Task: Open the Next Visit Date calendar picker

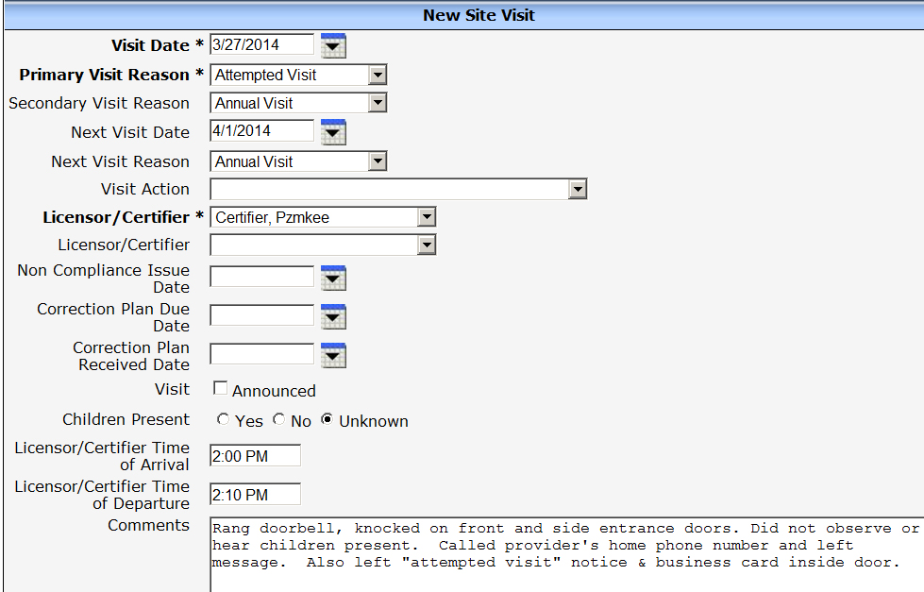Action: point(333,132)
